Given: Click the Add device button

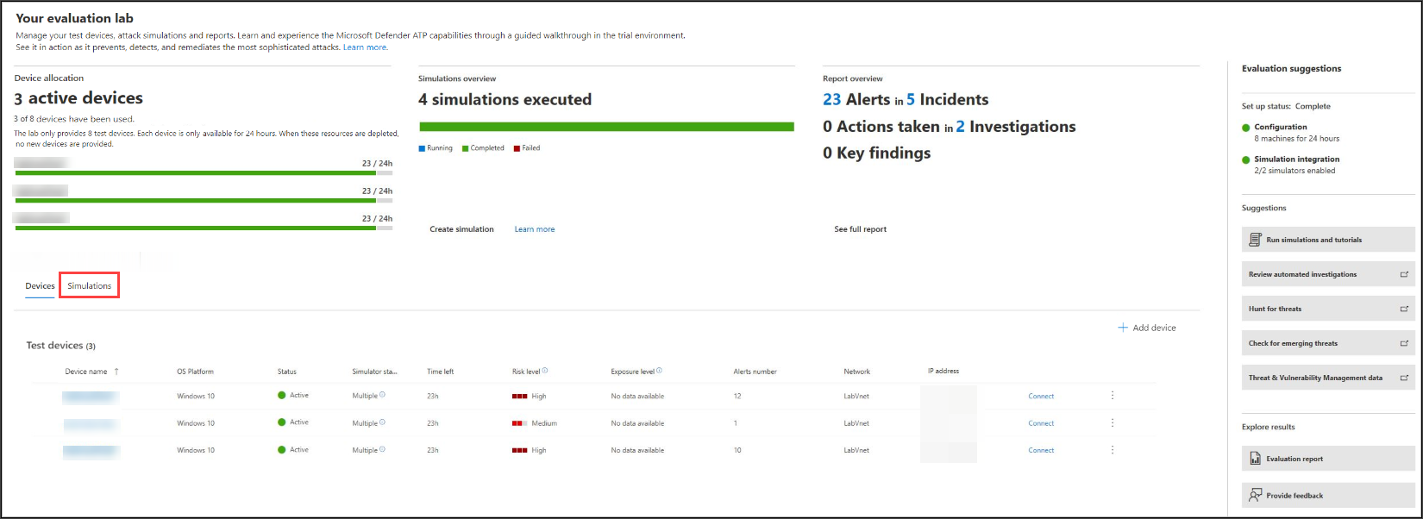Looking at the screenshot, I should pyautogui.click(x=1147, y=328).
